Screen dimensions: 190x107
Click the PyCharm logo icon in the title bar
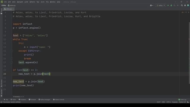point(2,2)
